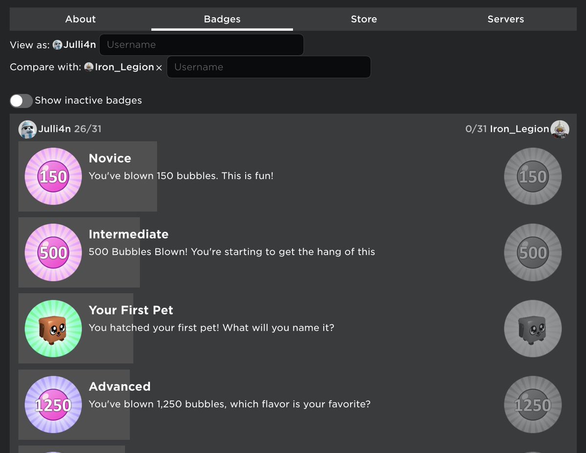The height and width of the screenshot is (453, 586).
Task: Click Iron_Legion's greyed 150 badge icon
Action: click(533, 176)
